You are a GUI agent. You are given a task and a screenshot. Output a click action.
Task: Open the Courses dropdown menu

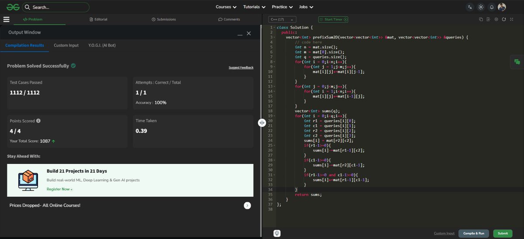pyautogui.click(x=226, y=7)
